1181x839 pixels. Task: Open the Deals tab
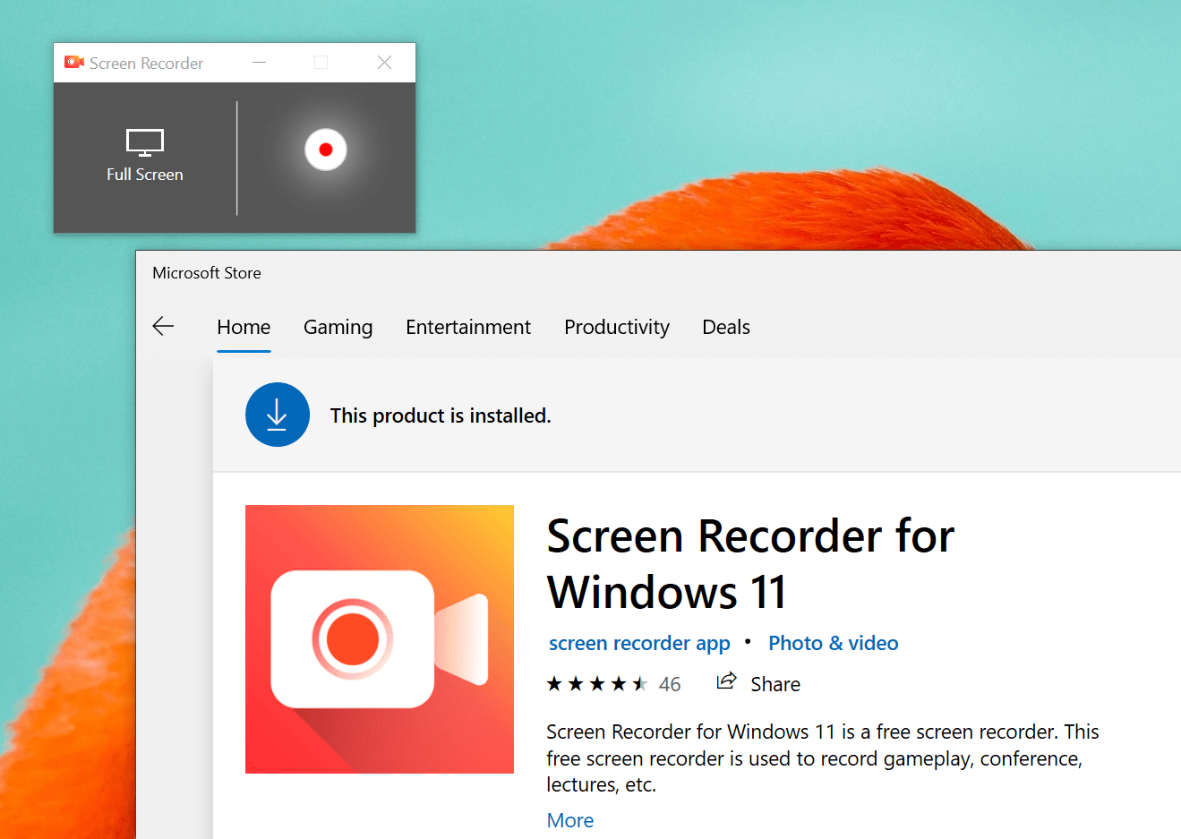(x=725, y=327)
